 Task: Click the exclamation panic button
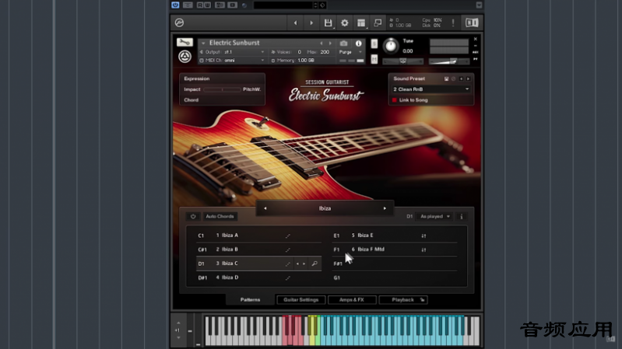point(453,23)
